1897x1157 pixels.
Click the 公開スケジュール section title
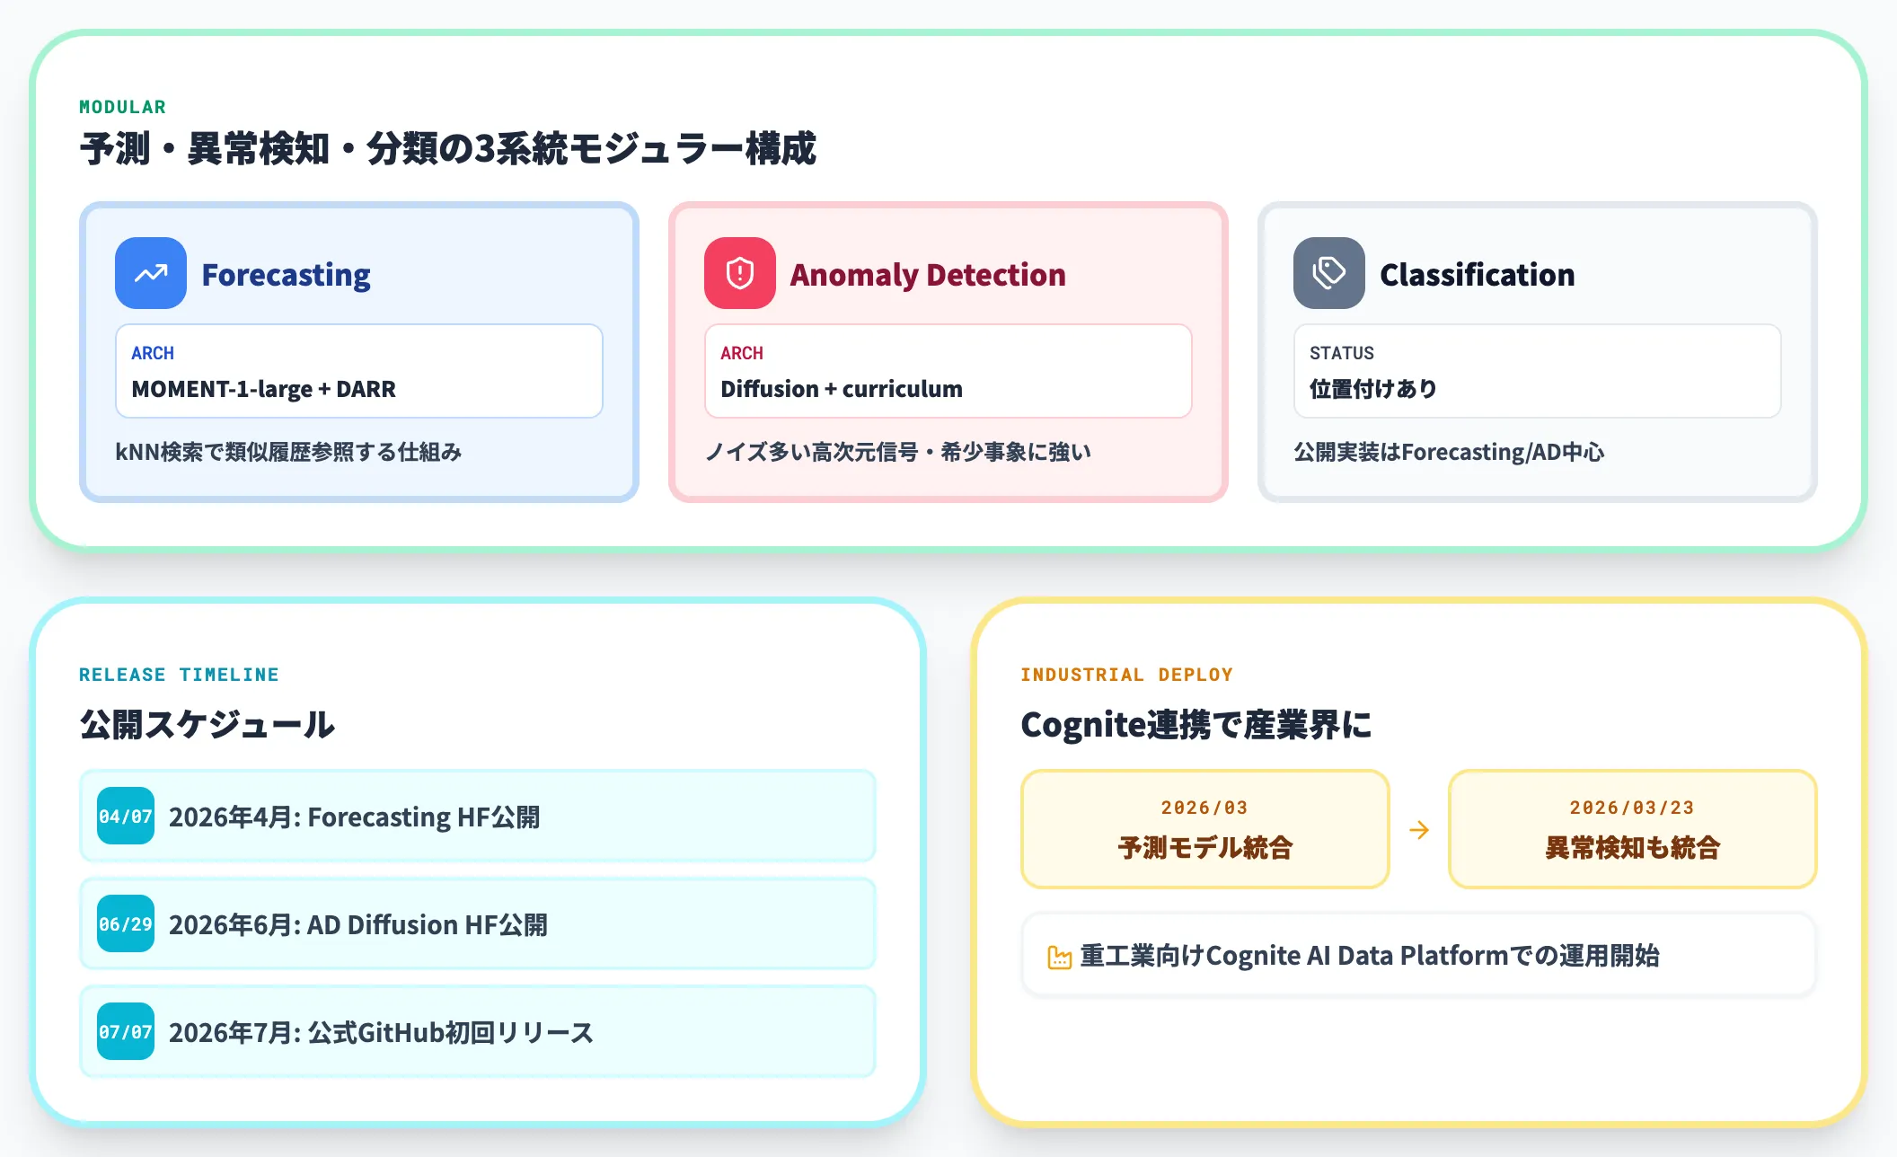point(207,724)
